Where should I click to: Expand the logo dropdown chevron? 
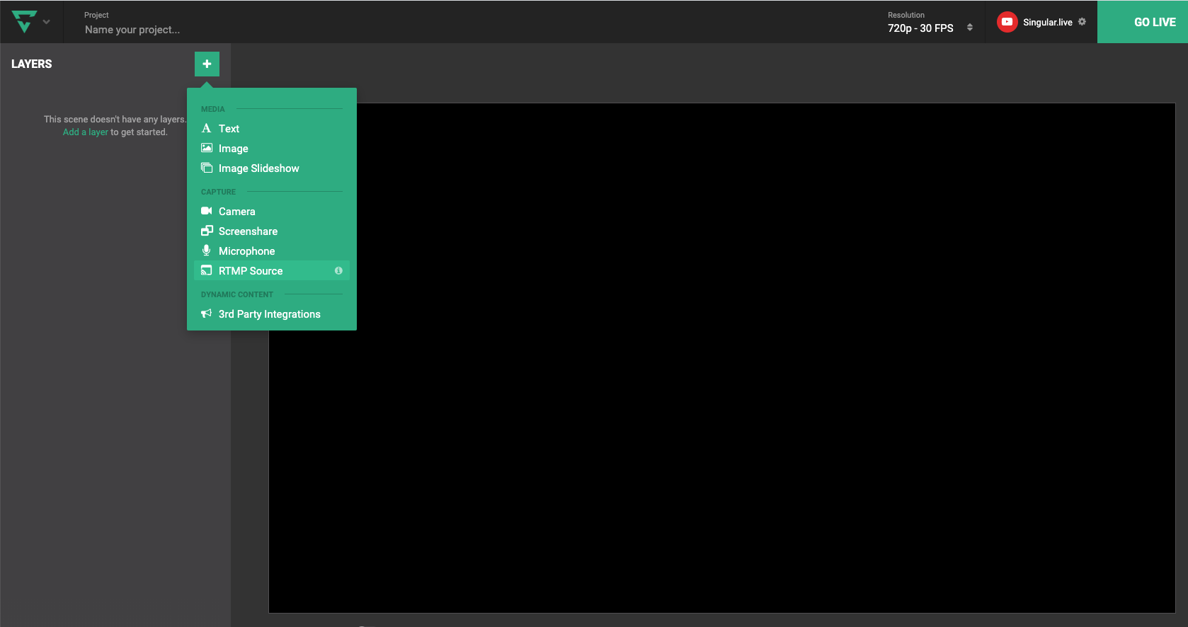pos(47,22)
